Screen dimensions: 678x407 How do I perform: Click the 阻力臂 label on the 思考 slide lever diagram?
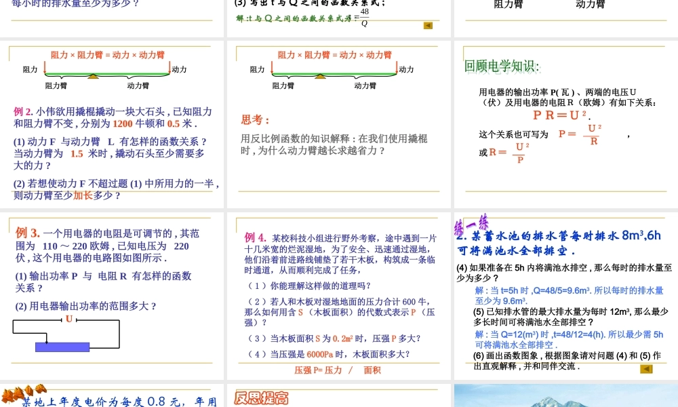tap(283, 85)
